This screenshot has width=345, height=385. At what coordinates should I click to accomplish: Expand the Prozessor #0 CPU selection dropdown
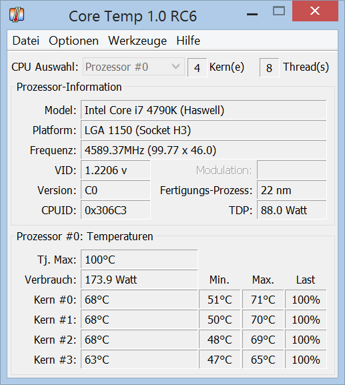click(133, 67)
